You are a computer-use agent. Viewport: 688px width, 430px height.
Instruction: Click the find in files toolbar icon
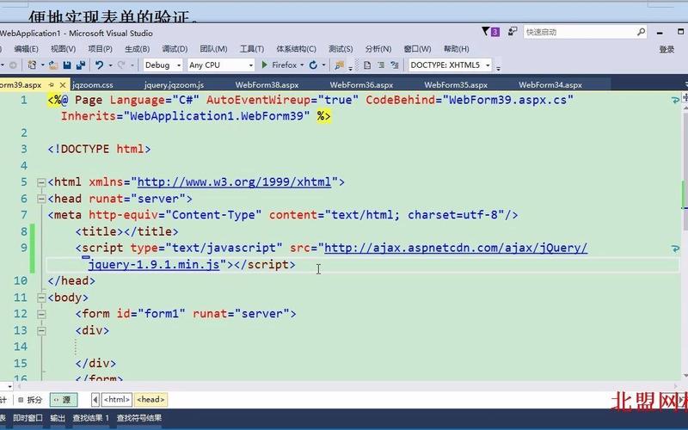(x=339, y=65)
